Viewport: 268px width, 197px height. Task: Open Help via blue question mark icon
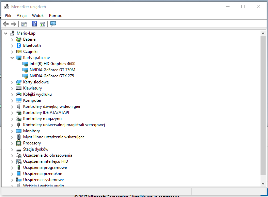coord(34,24)
